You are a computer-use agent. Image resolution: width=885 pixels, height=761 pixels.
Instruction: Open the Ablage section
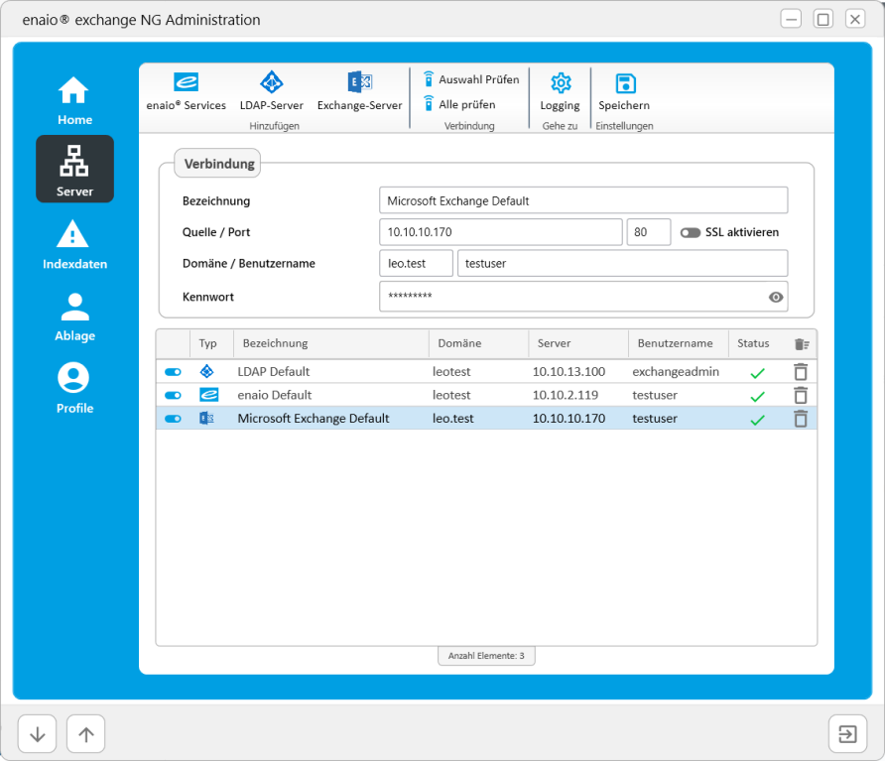coord(74,317)
